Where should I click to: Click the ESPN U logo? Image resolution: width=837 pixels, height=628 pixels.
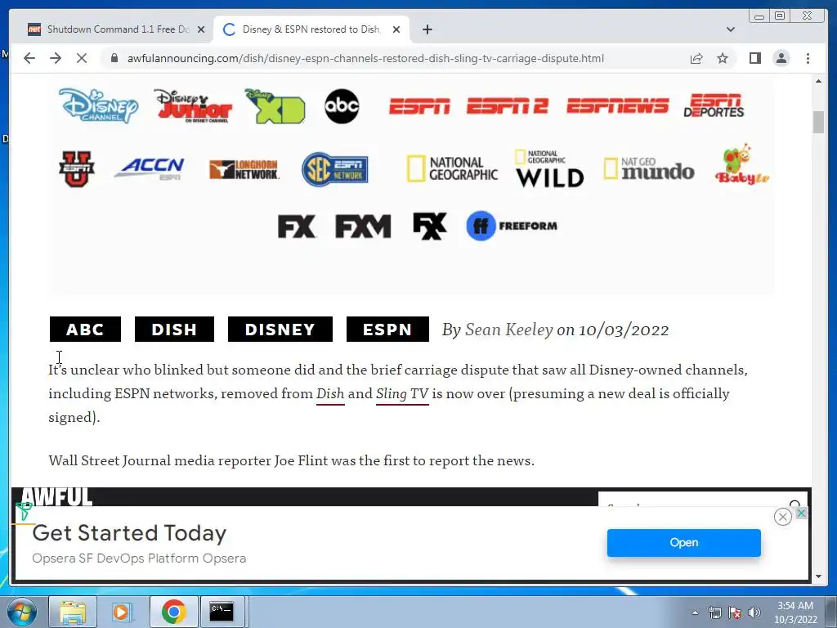pos(77,168)
